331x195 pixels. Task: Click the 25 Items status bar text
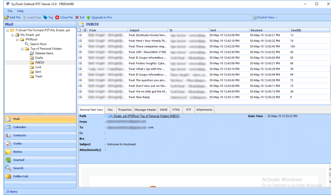point(12,192)
